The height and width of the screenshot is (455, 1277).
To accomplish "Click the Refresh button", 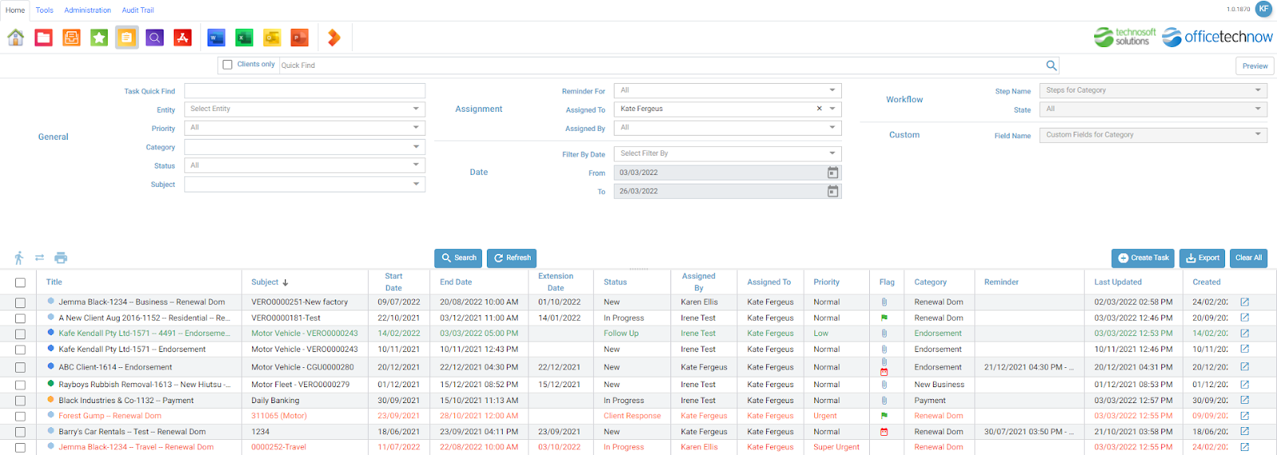I will (x=512, y=258).
